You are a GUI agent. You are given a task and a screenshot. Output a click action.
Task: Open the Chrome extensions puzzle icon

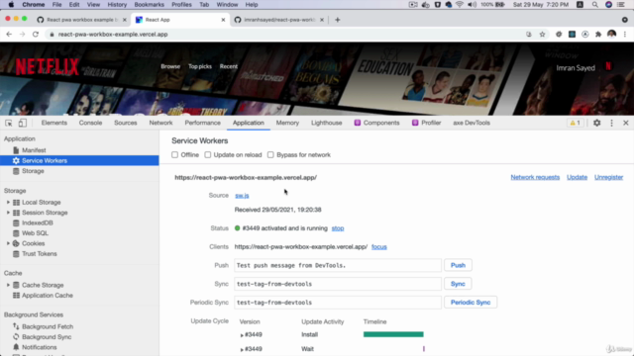tap(598, 35)
